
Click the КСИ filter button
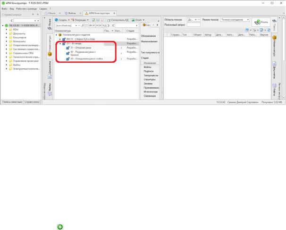(x=99, y=25)
